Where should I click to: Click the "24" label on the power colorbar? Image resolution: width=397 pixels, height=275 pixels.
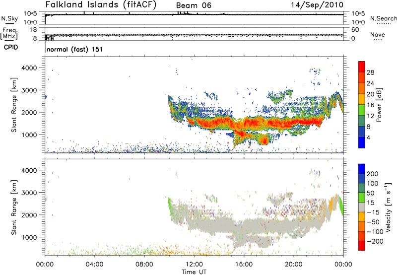click(370, 83)
